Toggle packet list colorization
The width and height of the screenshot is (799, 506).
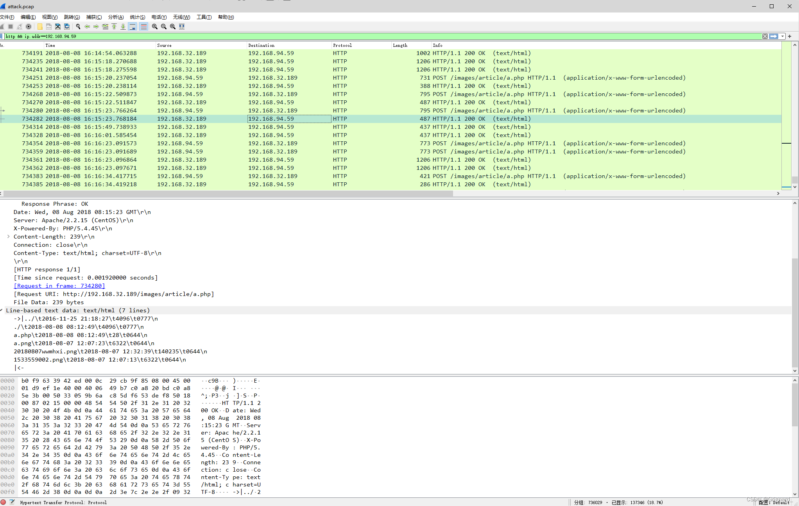click(x=143, y=27)
